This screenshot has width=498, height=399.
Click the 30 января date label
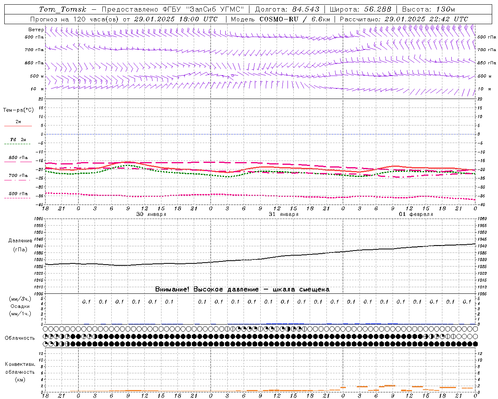[x=151, y=214]
